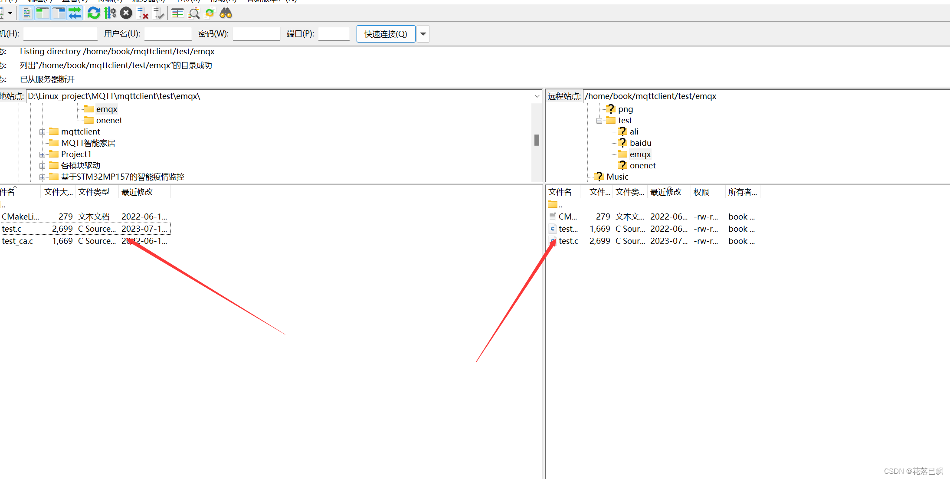
Task: Click the 快速连接(Q) button
Action: 386,34
